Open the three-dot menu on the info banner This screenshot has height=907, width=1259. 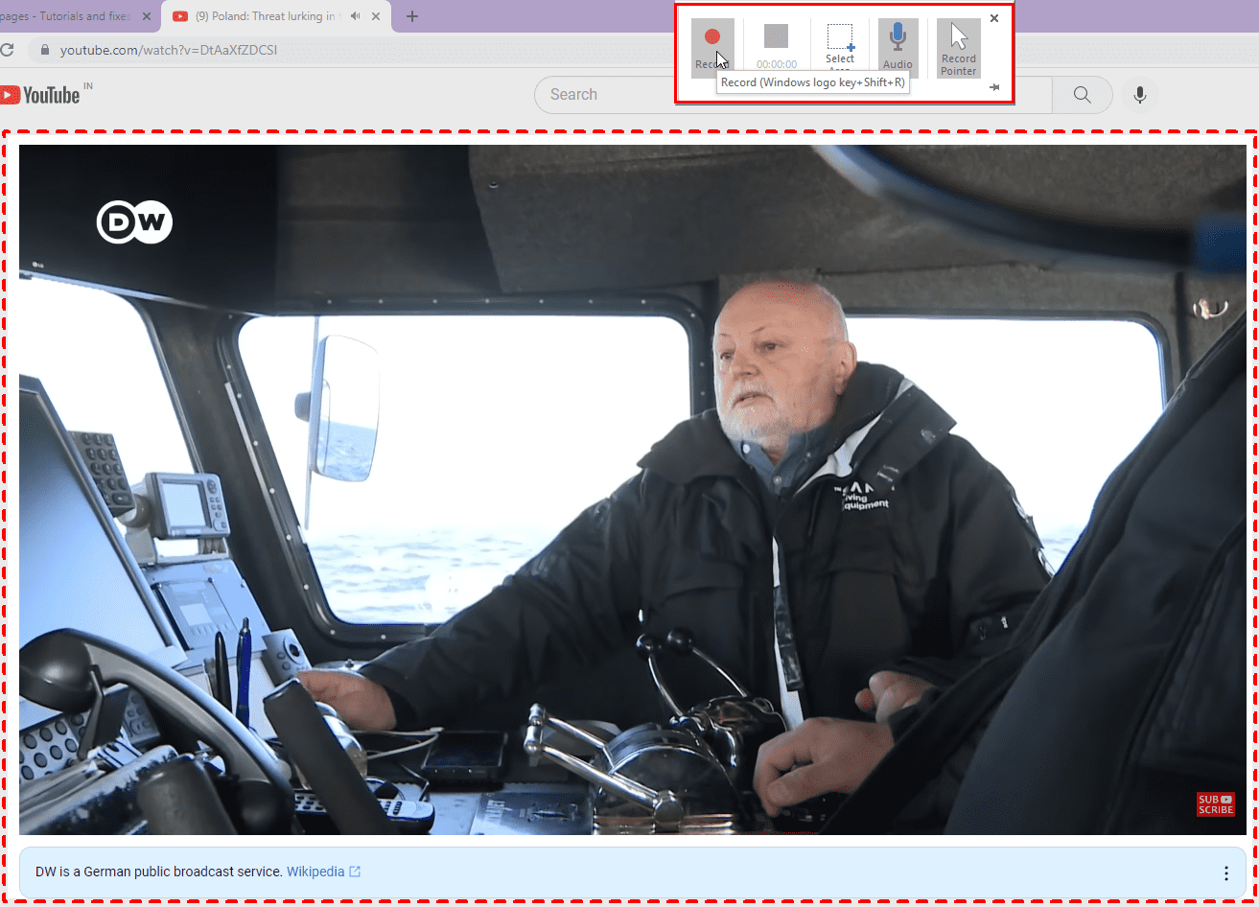[1225, 872]
